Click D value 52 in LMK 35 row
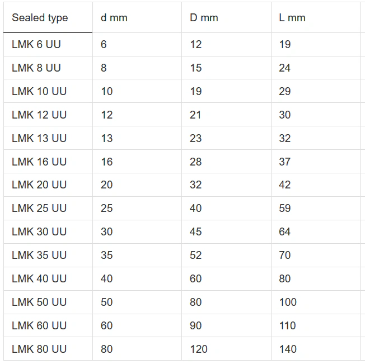 tap(195, 255)
